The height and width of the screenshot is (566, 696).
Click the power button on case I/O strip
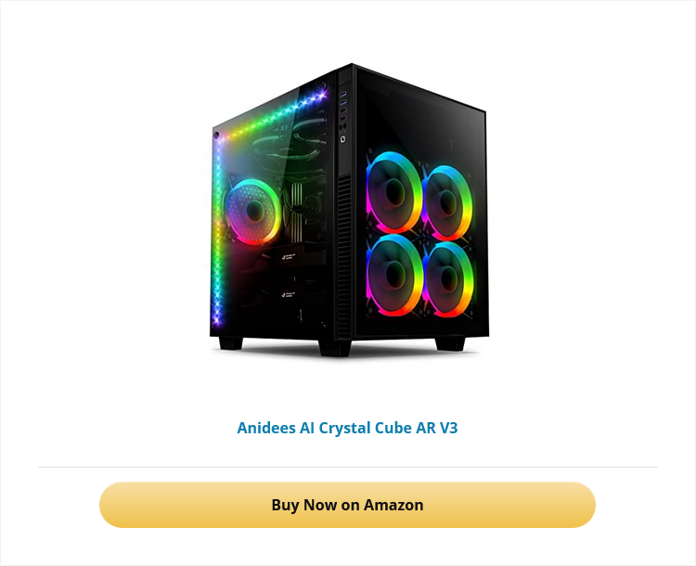pyautogui.click(x=342, y=139)
